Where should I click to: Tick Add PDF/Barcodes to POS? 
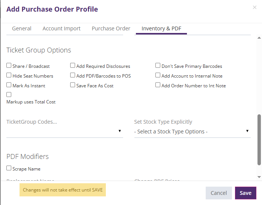73,75
